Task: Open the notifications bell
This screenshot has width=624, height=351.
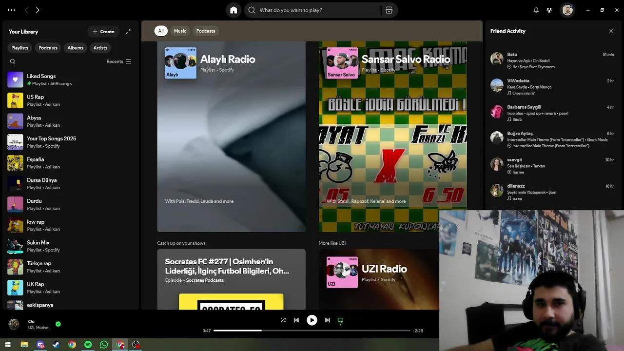Action: 536,10
